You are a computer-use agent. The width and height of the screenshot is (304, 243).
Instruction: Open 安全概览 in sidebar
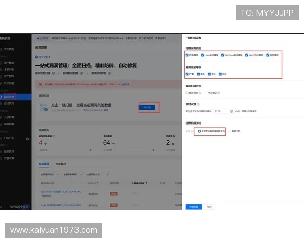9,49
